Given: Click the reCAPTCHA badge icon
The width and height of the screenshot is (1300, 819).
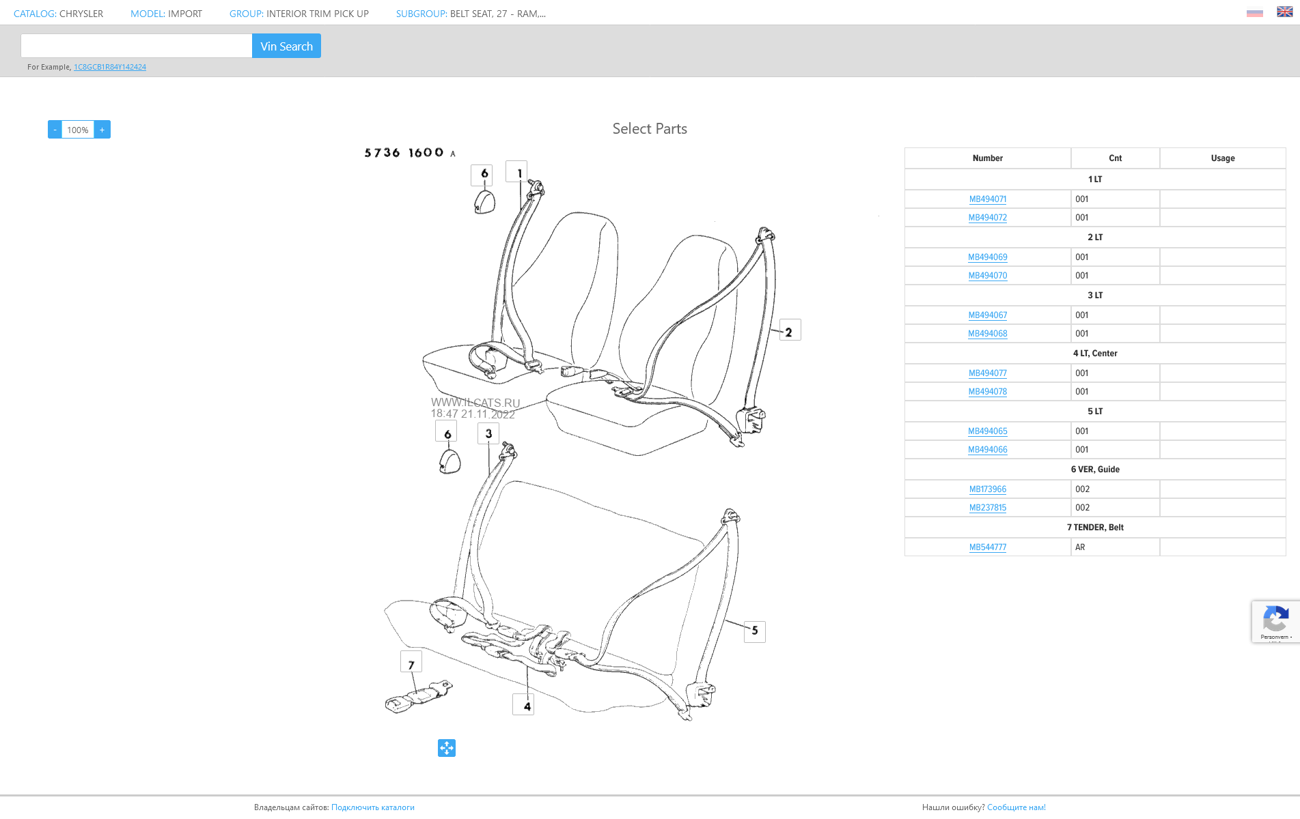Looking at the screenshot, I should tap(1275, 620).
